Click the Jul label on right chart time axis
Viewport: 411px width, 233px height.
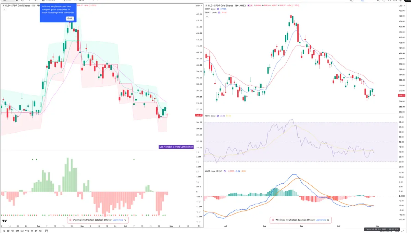226,226
